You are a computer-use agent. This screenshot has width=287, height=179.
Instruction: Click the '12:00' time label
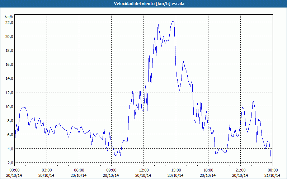click(x=144, y=170)
